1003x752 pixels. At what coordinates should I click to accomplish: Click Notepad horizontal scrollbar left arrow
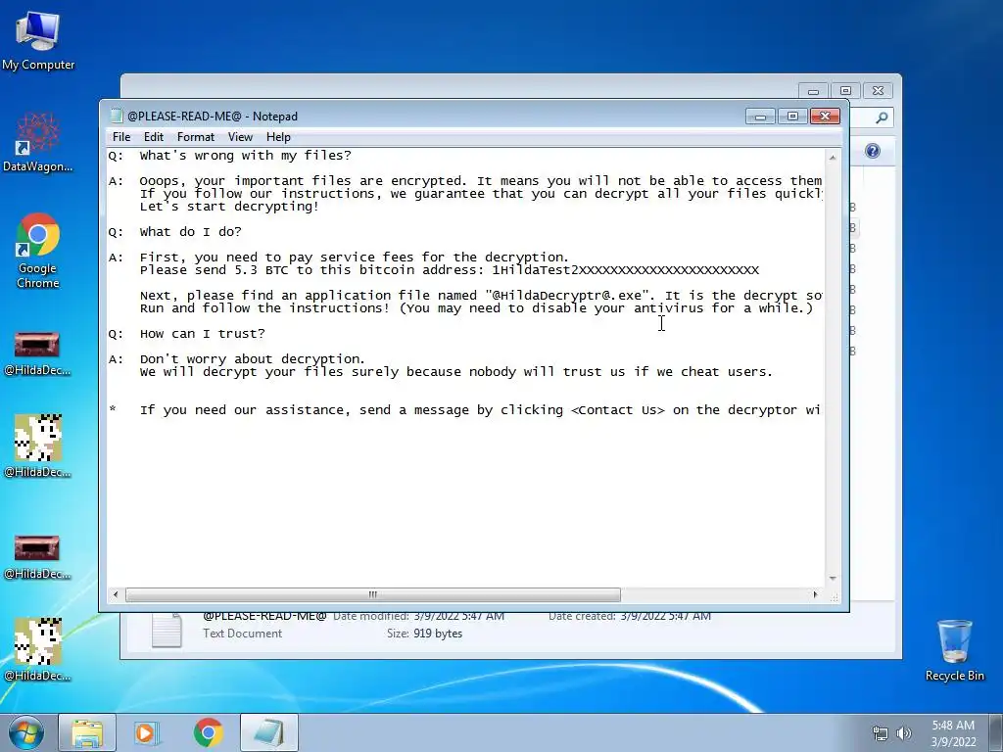coord(116,594)
